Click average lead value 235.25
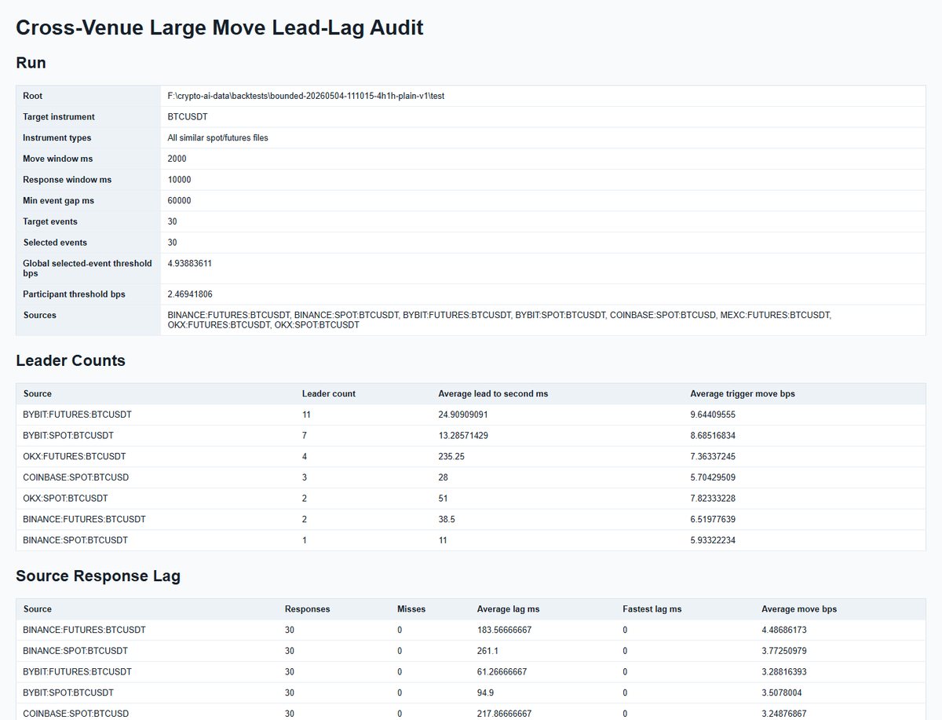942x720 pixels. click(x=451, y=456)
